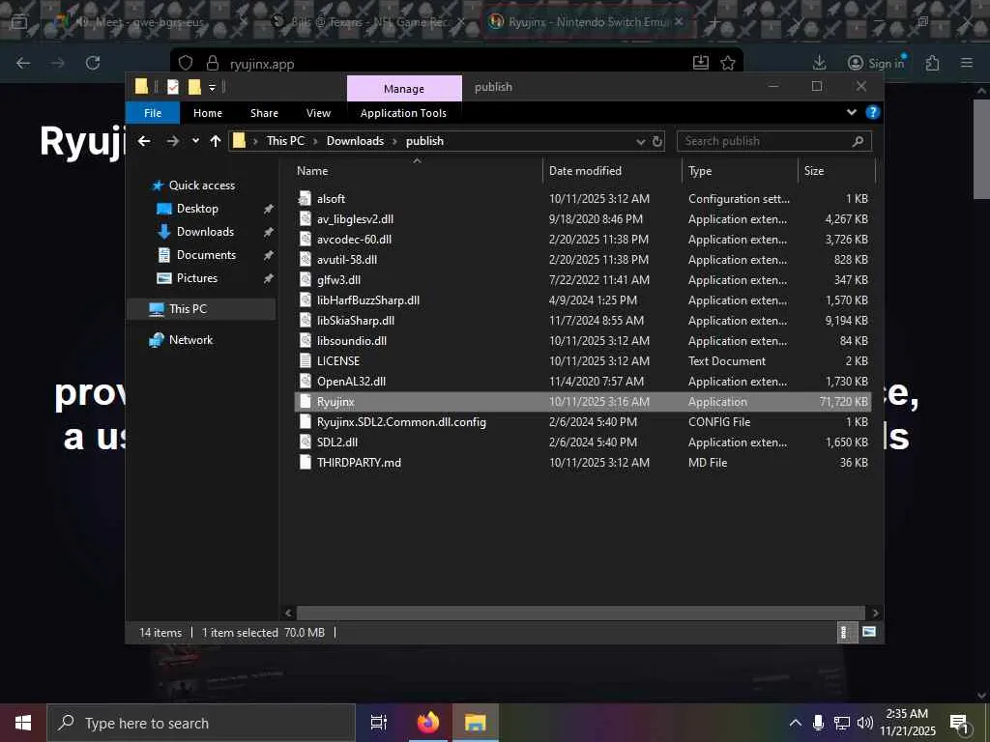Expand the This PC breadcrumb chevron

315,141
